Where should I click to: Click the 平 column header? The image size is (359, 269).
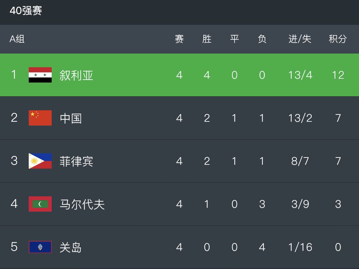click(235, 39)
